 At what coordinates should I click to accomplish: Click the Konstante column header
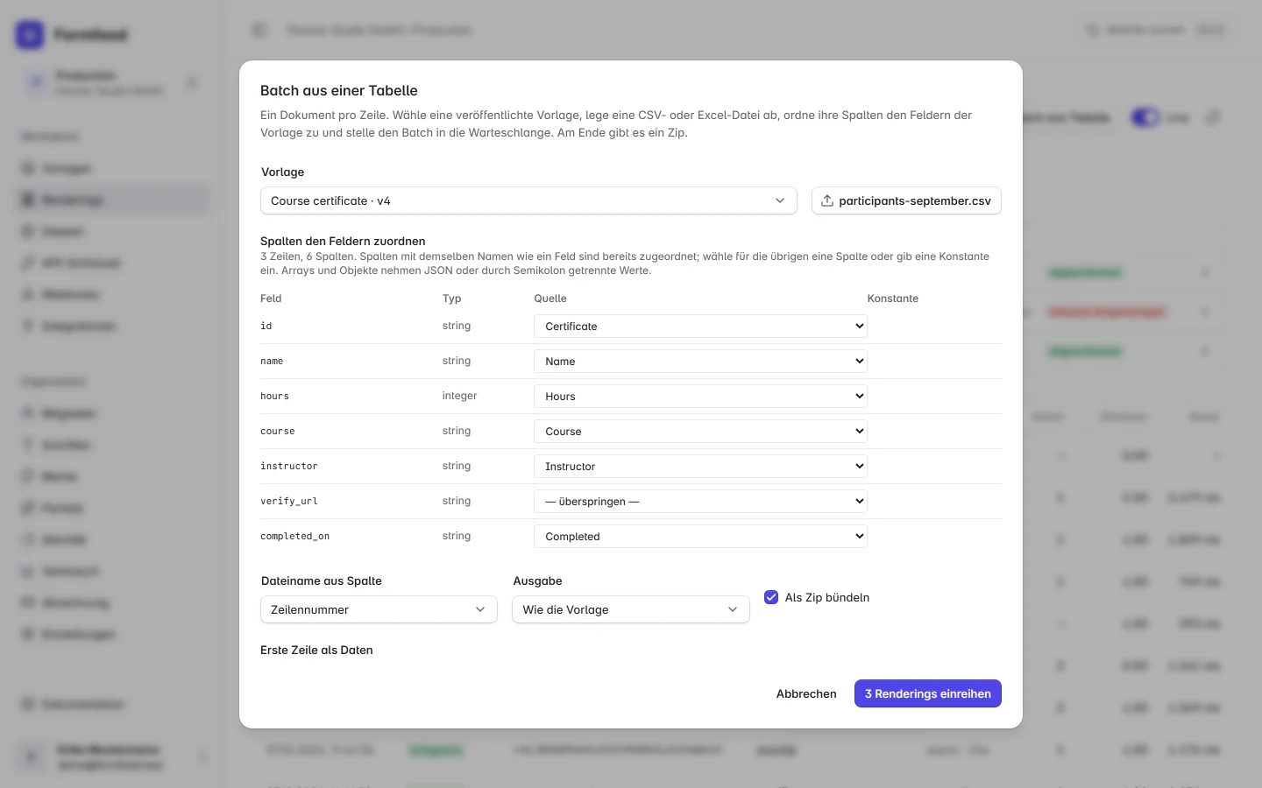[x=893, y=299]
